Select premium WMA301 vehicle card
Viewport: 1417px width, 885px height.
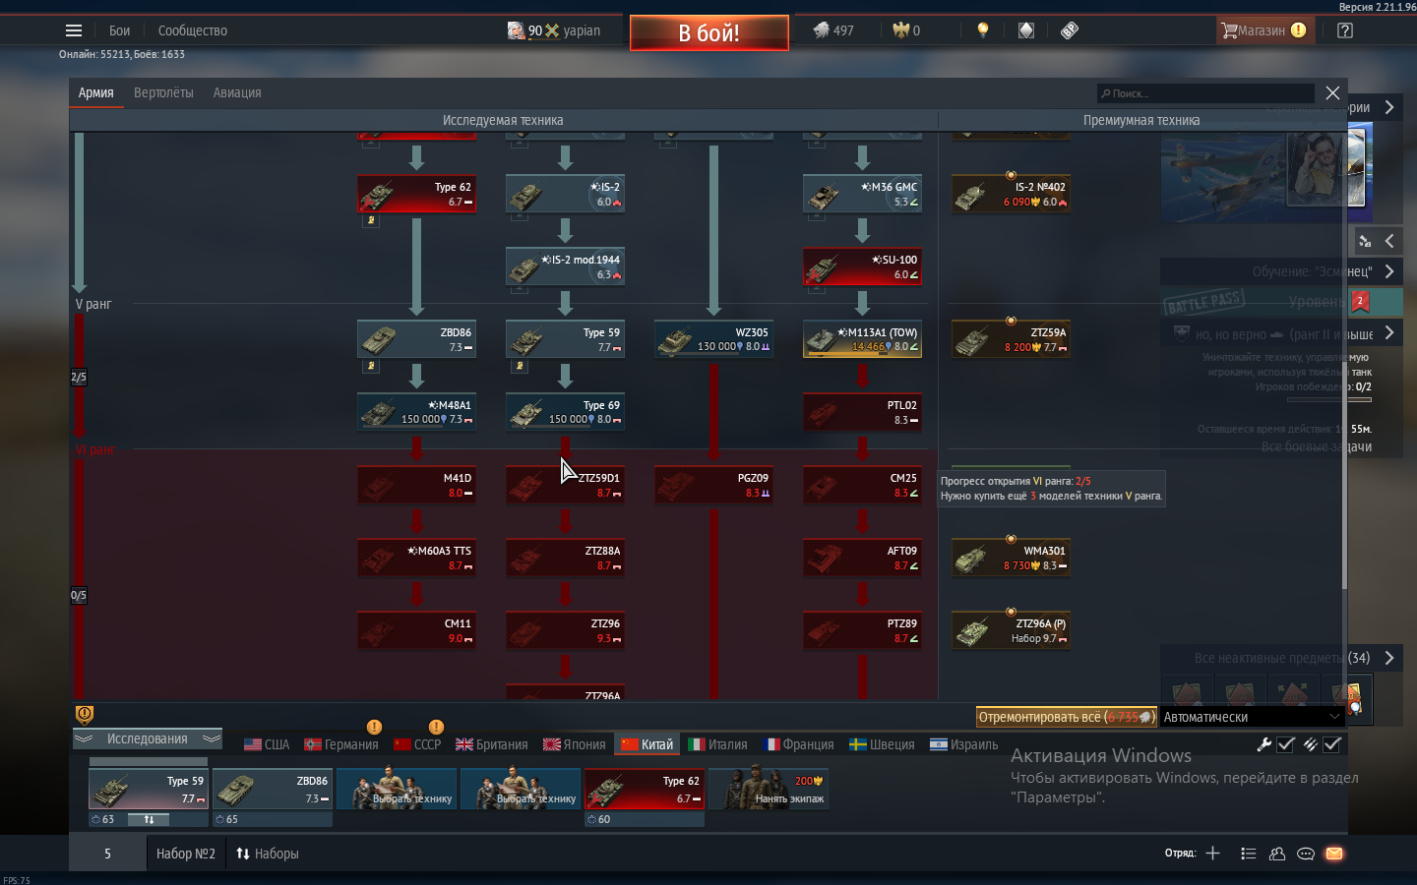click(x=1011, y=558)
